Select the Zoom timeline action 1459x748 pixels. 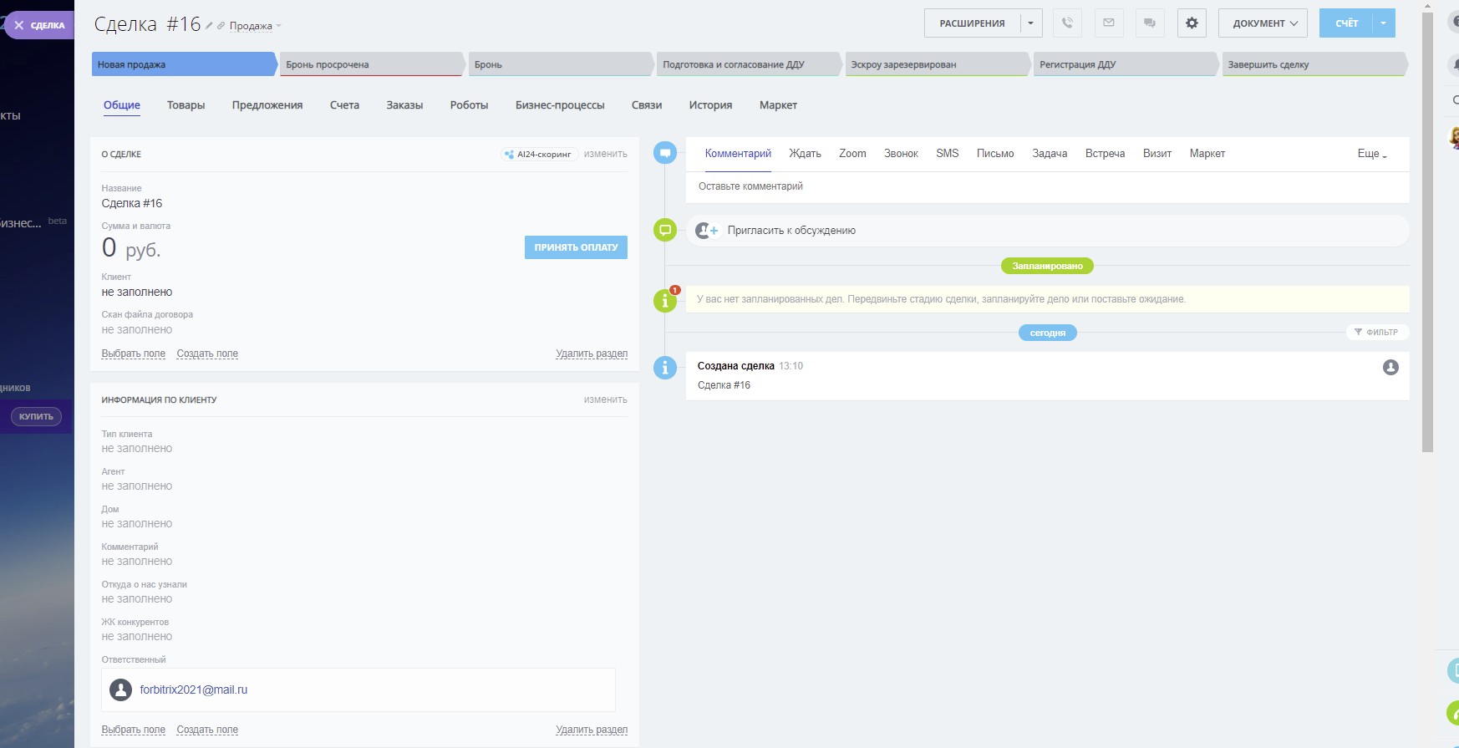852,154
